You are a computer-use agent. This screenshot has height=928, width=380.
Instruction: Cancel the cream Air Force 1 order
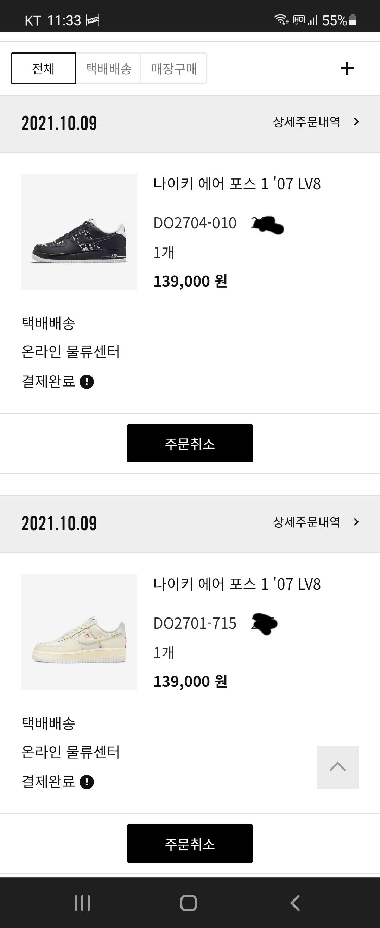190,844
